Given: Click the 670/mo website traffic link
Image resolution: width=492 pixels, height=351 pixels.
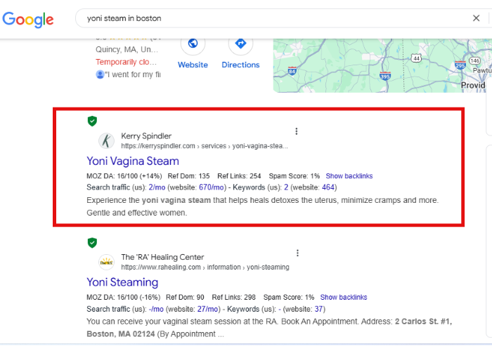Looking at the screenshot, I should click(x=212, y=187).
